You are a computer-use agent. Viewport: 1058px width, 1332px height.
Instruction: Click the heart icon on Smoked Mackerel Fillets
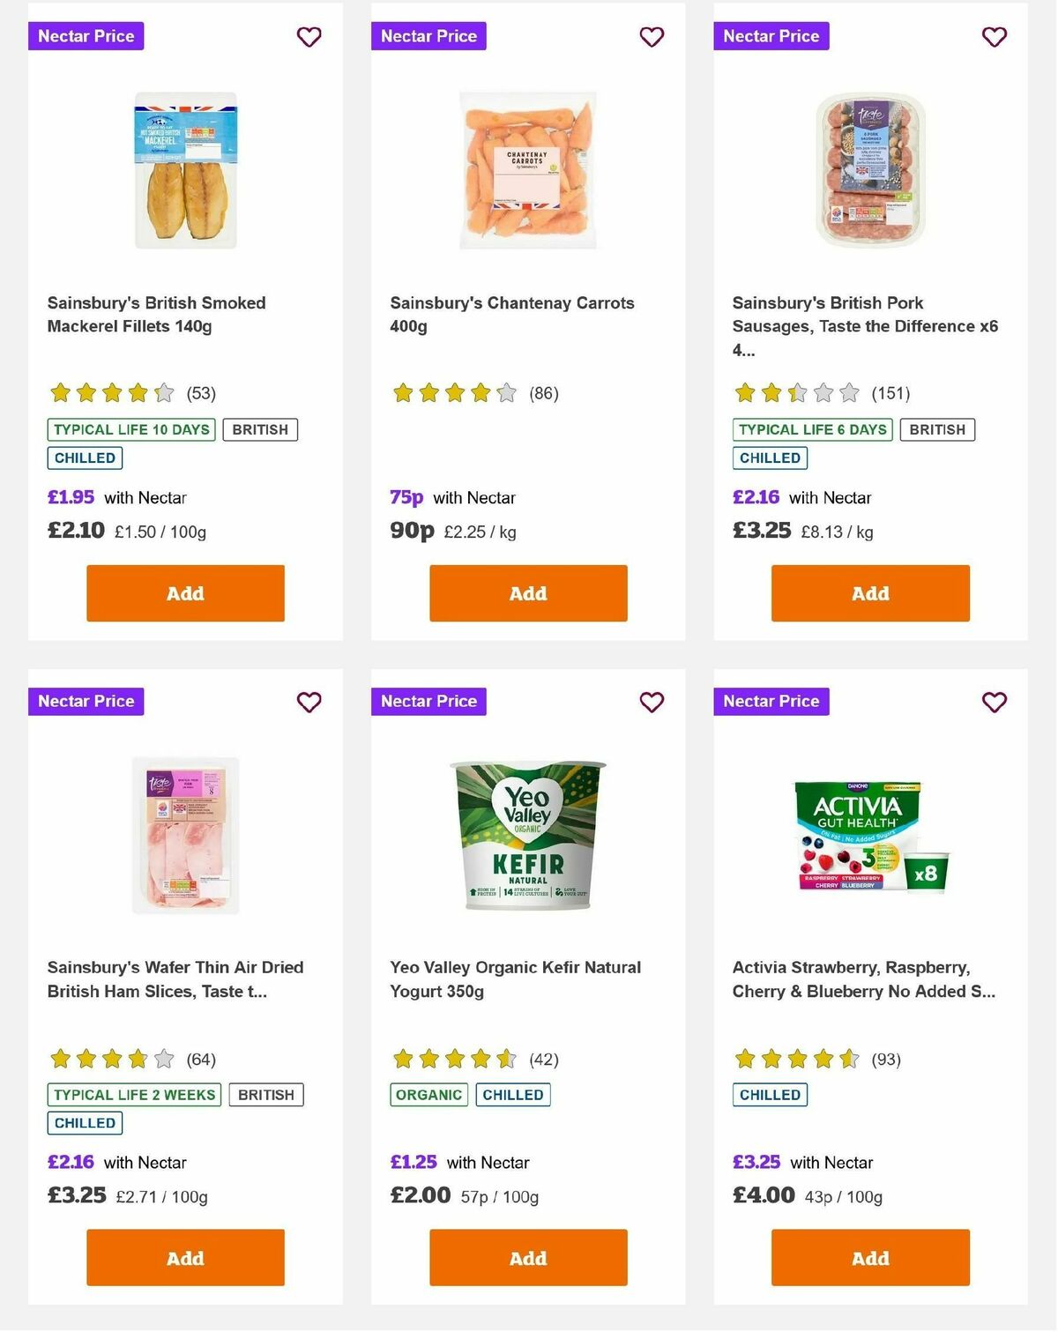(309, 37)
